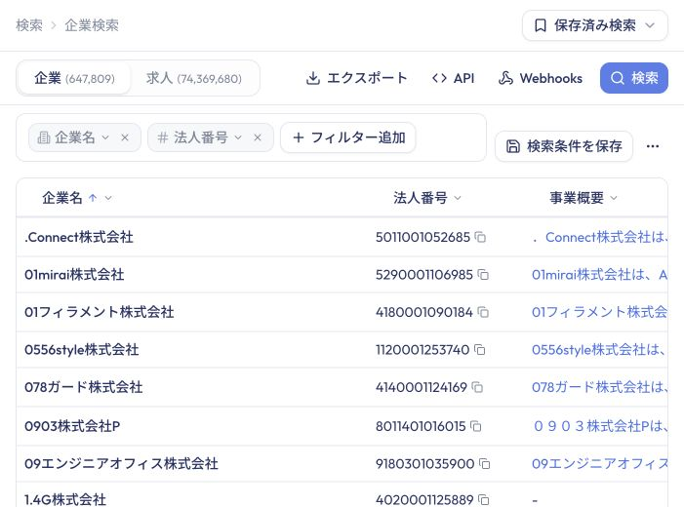Copy corporate number 9180301035900
684x507 pixels.
click(x=485, y=463)
